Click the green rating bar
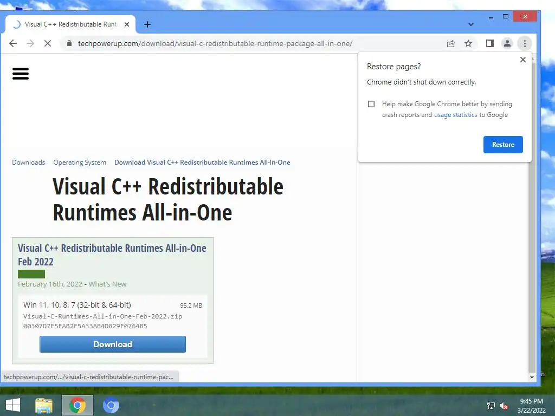The image size is (555, 416). click(x=31, y=274)
